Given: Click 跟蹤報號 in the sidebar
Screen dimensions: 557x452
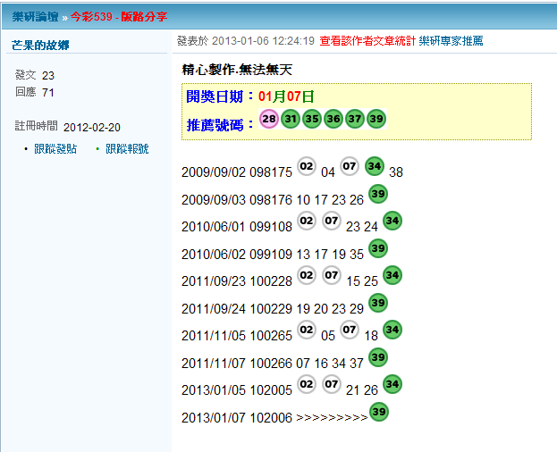Looking at the screenshot, I should [126, 149].
